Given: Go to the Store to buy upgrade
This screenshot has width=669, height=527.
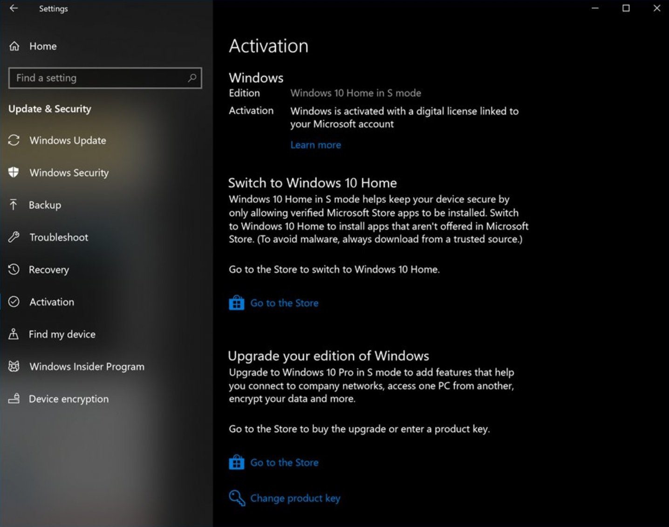Looking at the screenshot, I should click(x=284, y=463).
